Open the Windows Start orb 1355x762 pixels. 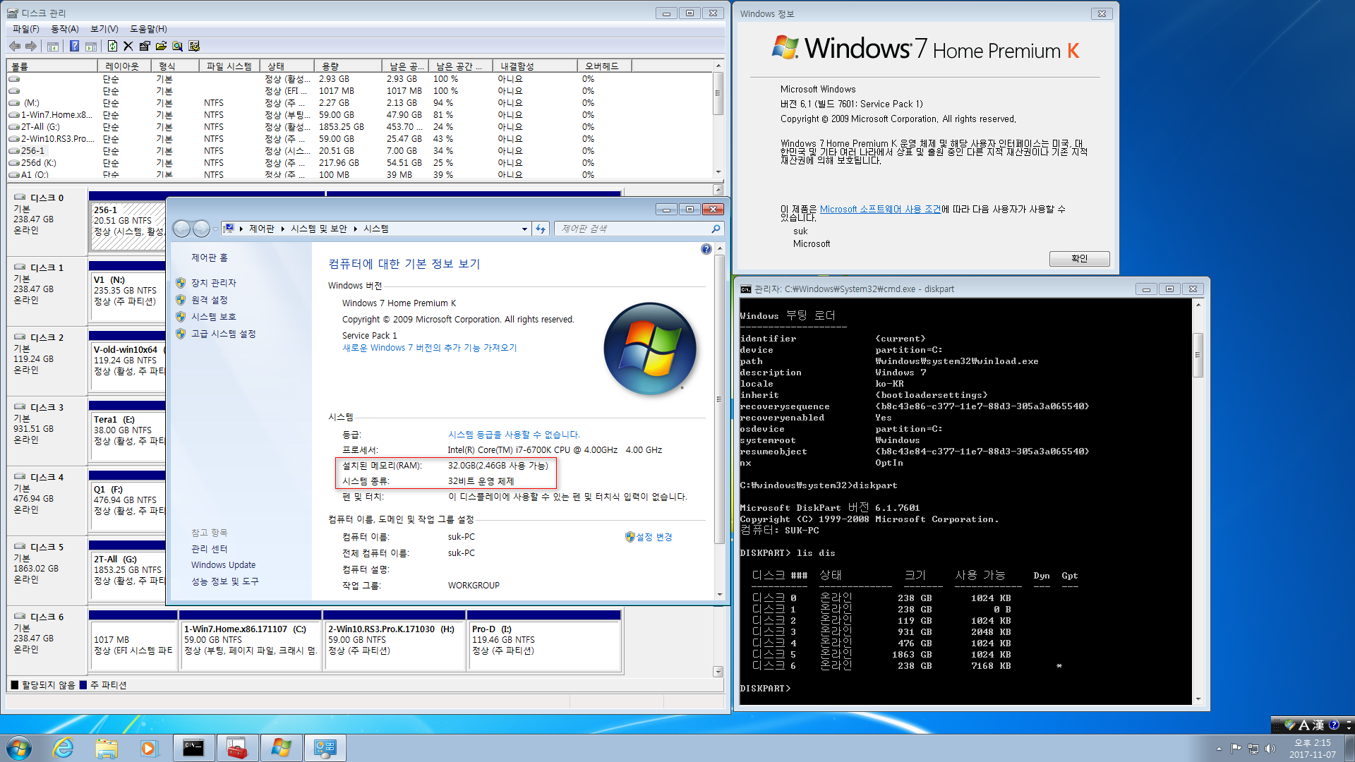point(19,748)
